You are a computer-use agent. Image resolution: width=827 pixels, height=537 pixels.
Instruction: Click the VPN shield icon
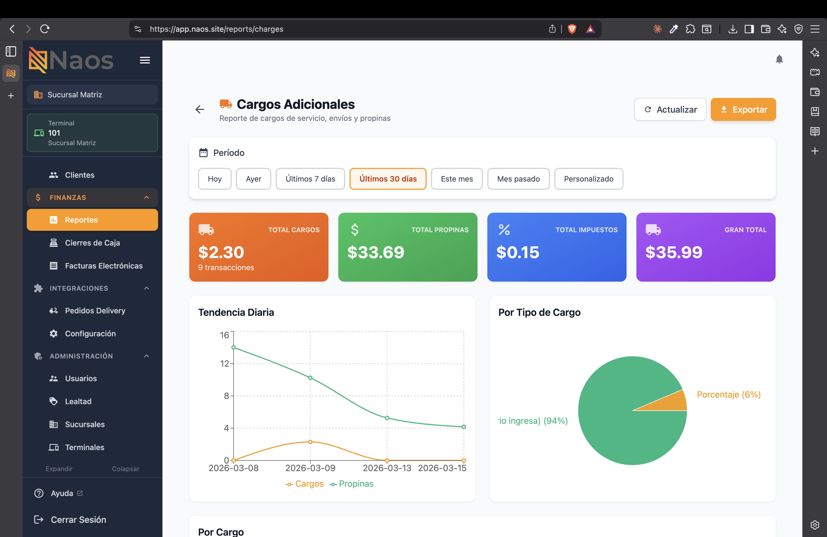tap(799, 29)
